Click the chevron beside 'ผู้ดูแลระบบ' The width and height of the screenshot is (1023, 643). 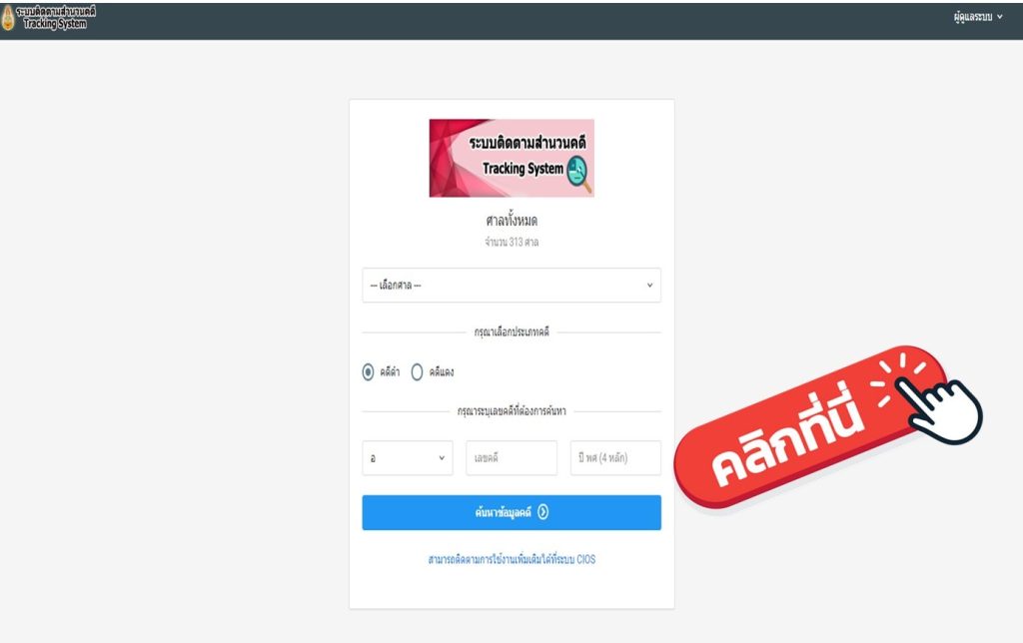point(999,17)
